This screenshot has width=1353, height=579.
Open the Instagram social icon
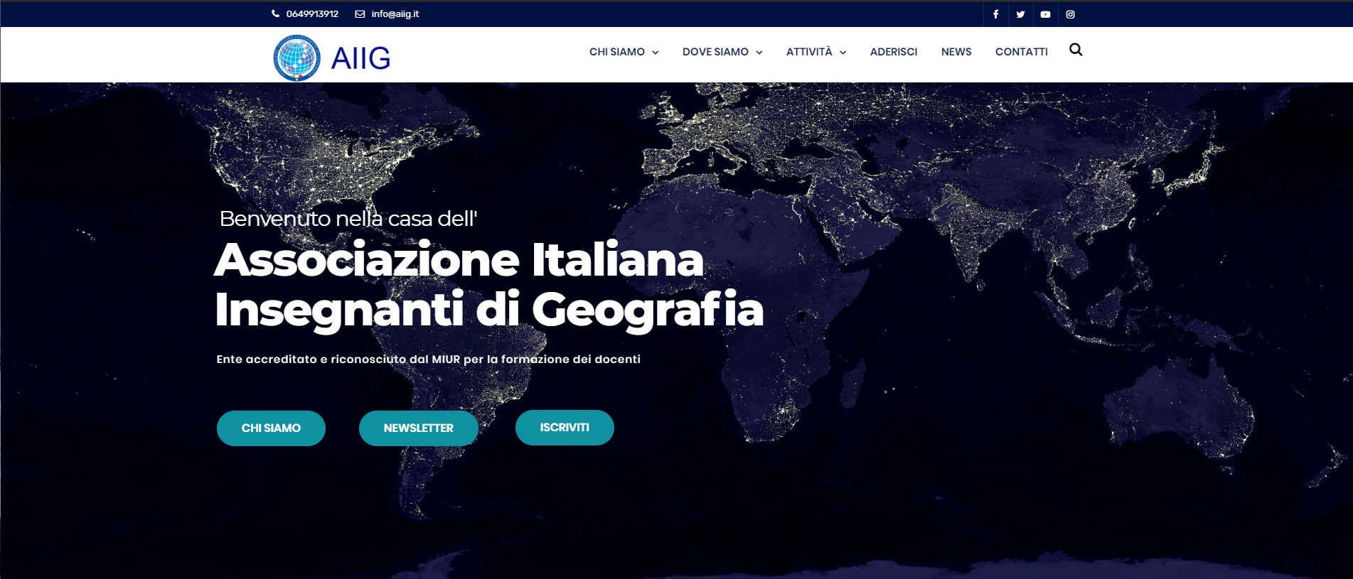1070,14
